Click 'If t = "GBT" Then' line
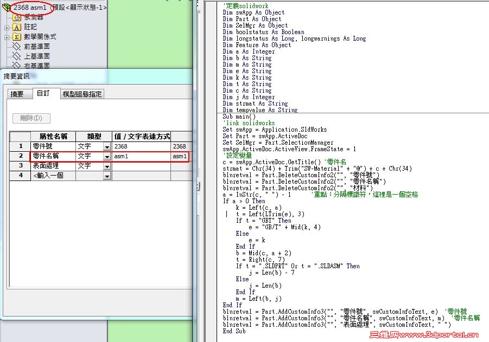 click(264, 221)
